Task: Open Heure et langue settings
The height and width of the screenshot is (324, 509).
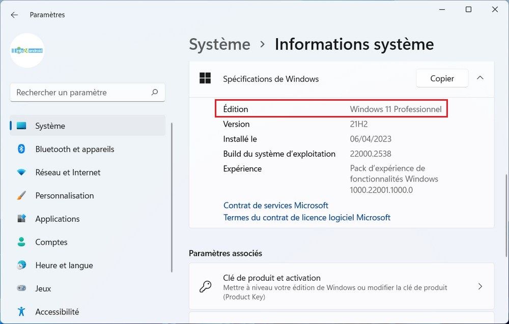Action: [x=88, y=266]
